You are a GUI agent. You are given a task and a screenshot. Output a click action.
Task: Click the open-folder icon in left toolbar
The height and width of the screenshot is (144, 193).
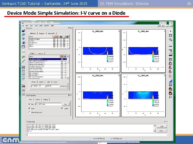click(23, 31)
